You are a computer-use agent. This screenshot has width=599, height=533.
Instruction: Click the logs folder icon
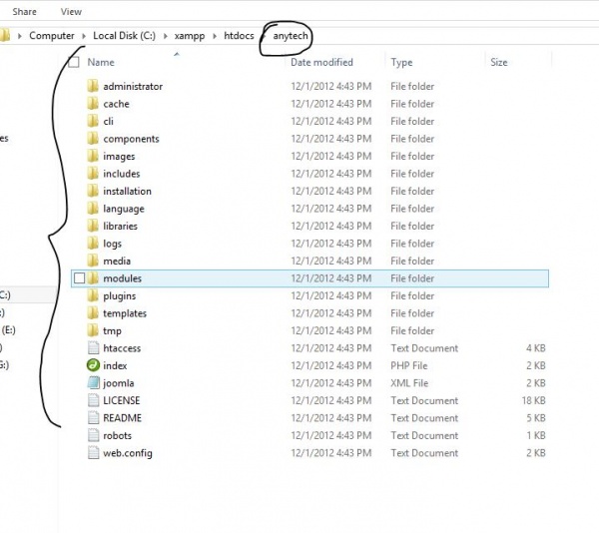(93, 244)
